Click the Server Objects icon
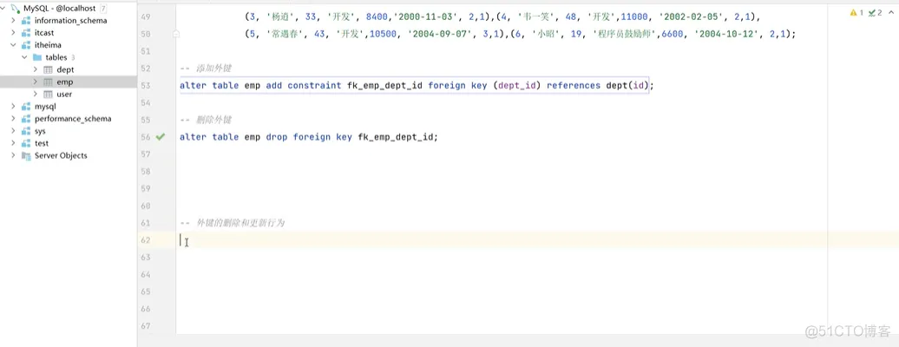 (x=26, y=155)
